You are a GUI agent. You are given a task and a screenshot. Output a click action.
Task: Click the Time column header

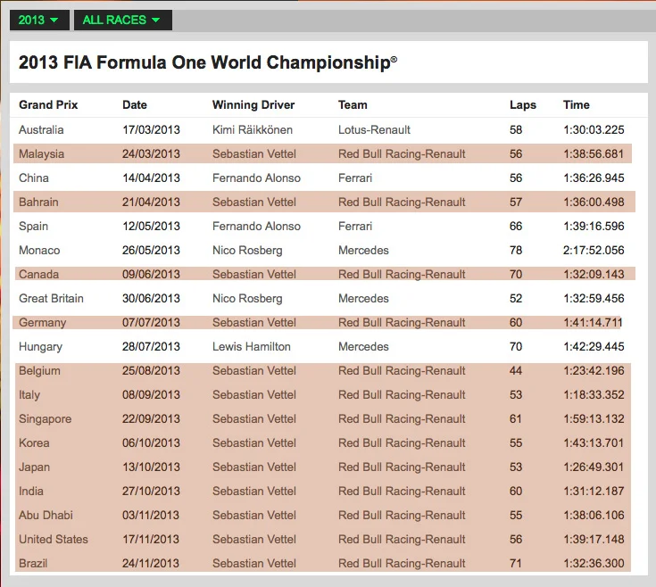[577, 105]
